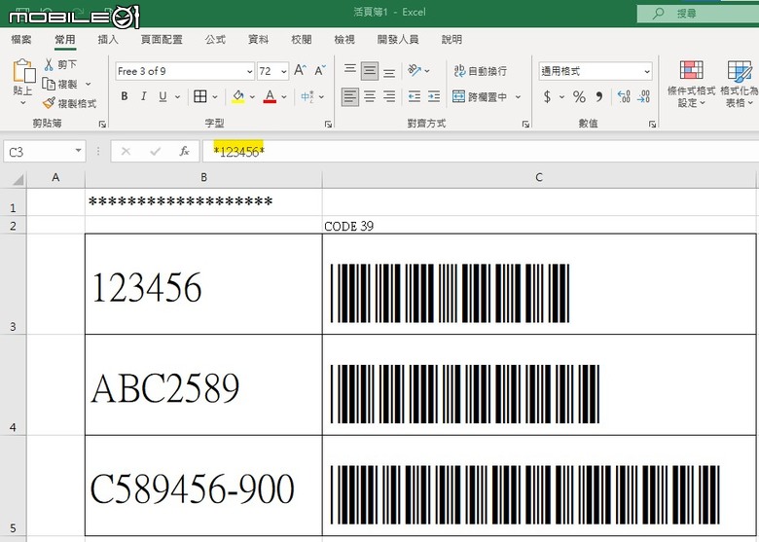Image resolution: width=759 pixels, height=542 pixels.
Task: Toggle Wrap Text (自動換行)
Action: [x=480, y=71]
